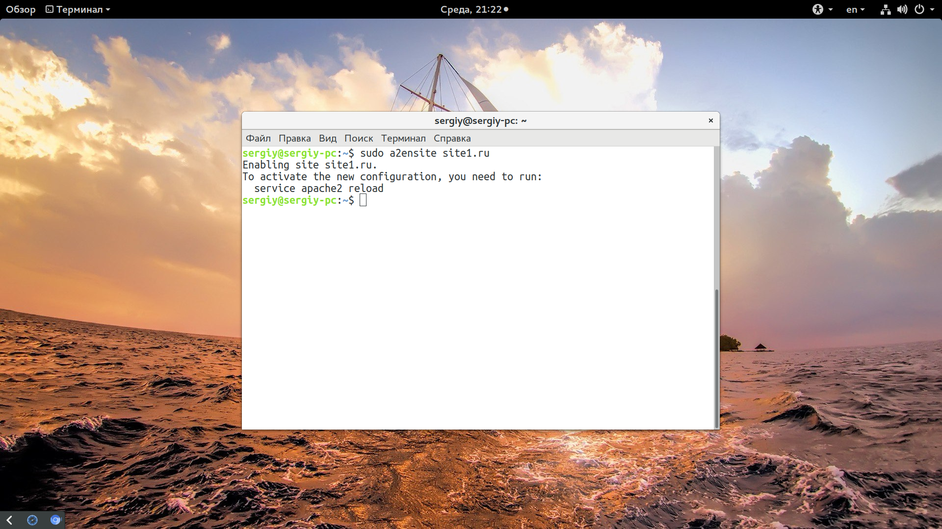This screenshot has width=942, height=529.
Task: Collapse the tray with the back arrow icon
Action: click(9, 520)
